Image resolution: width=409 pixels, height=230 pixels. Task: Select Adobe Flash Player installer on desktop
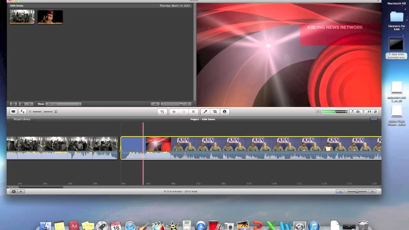coord(397,115)
